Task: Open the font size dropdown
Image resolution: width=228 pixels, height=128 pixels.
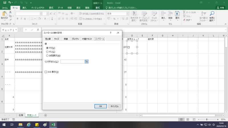Action: pyautogui.click(x=47, y=14)
